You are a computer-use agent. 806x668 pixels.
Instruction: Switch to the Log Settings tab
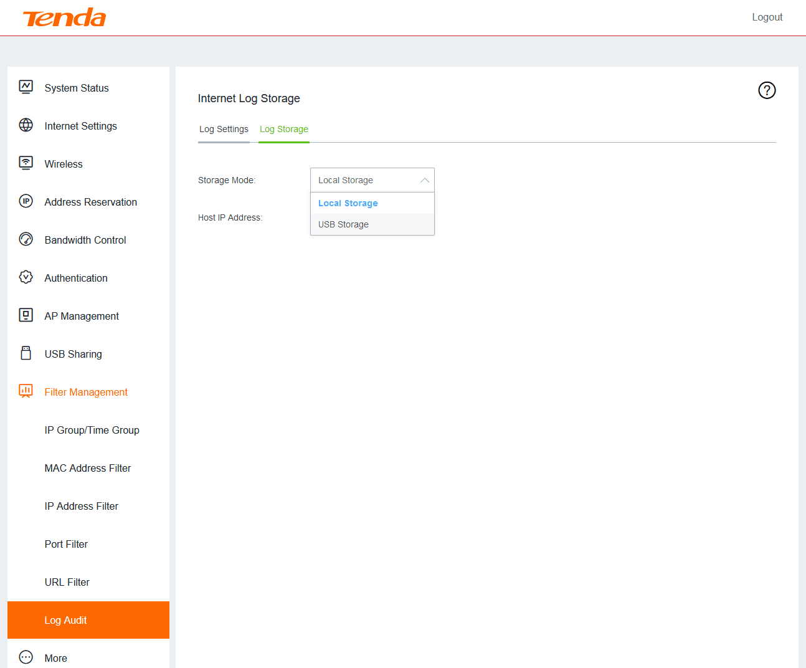click(x=224, y=130)
